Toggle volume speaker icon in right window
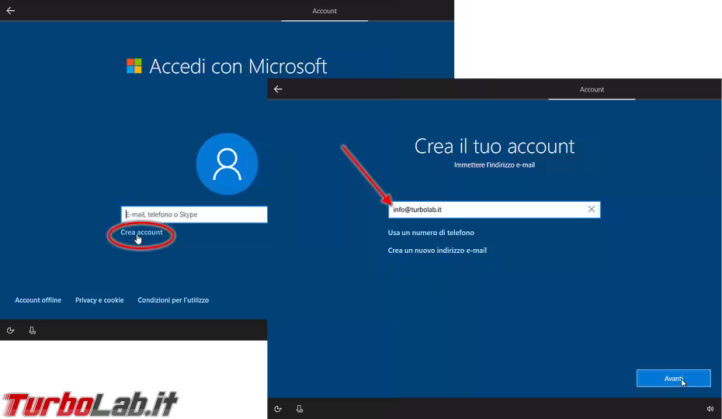Image resolution: width=722 pixels, height=419 pixels. 710,409
